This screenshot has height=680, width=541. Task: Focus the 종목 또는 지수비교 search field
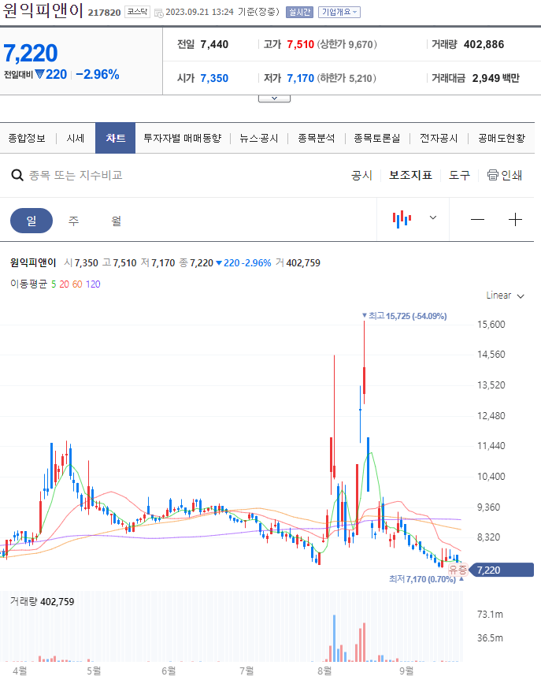(76, 175)
